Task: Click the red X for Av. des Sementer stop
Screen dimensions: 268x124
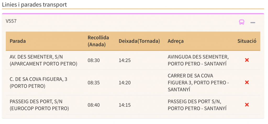Action: pos(247,60)
